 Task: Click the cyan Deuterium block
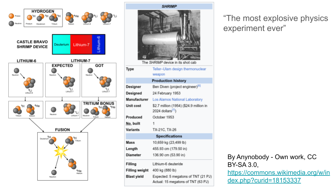(61, 45)
